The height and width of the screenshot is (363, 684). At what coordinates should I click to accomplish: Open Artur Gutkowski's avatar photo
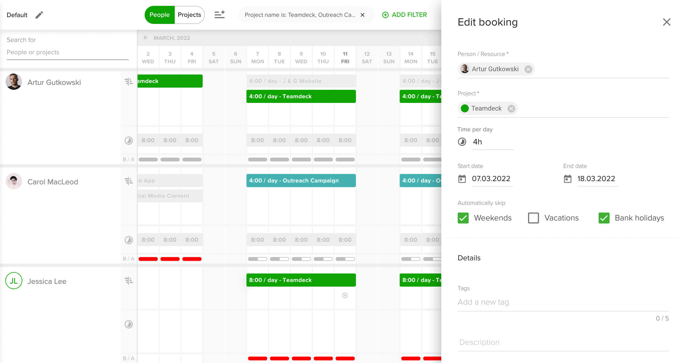coord(14,82)
